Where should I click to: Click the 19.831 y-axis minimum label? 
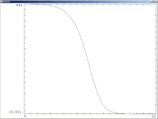[x=15, y=112]
